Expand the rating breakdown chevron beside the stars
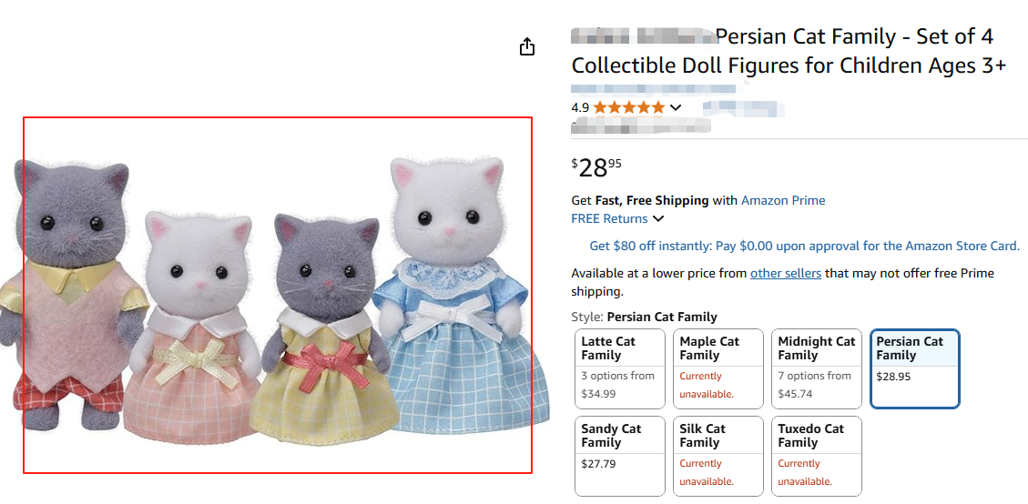Screen dimensions: 1028x504 pos(676,107)
